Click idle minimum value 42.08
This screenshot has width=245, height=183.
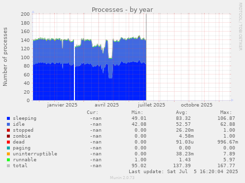(x=139, y=124)
